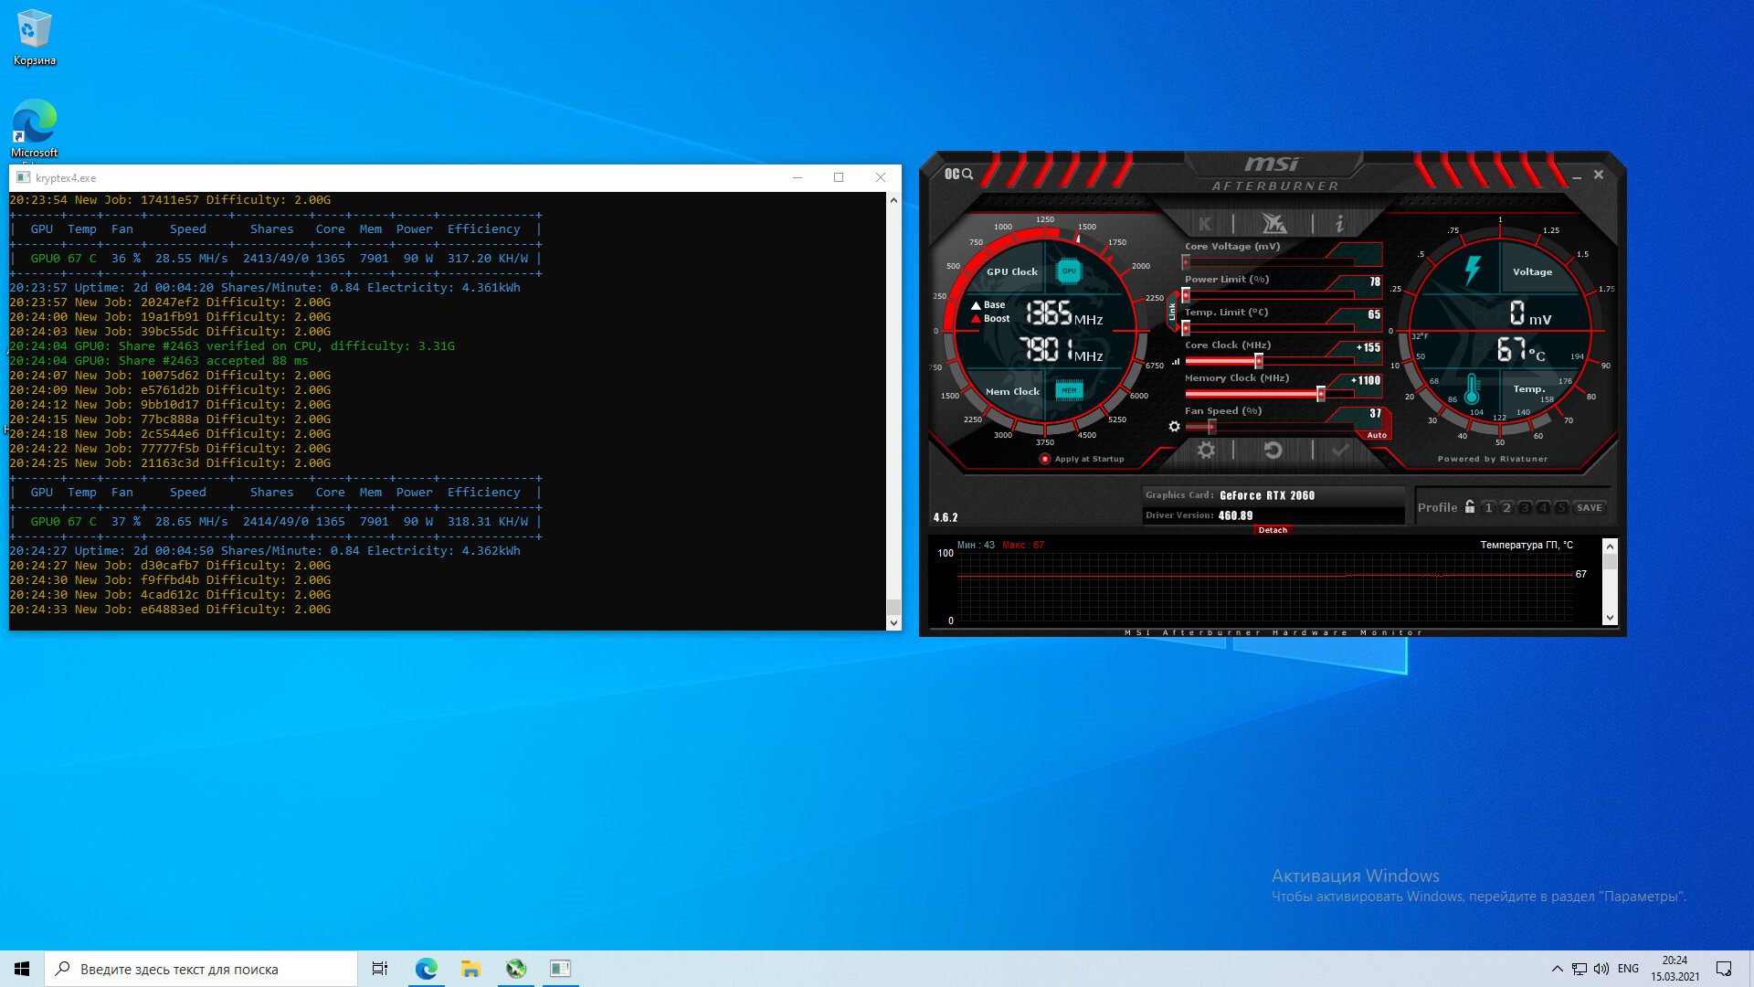Open Edge from the taskbar

pos(426,969)
